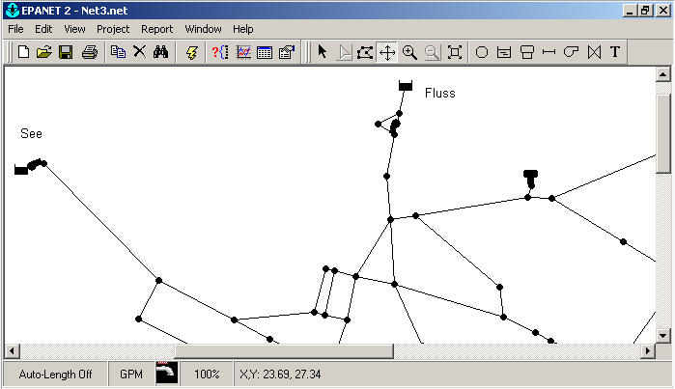Restore the EPANET window size
This screenshot has width=675, height=389.
click(645, 11)
